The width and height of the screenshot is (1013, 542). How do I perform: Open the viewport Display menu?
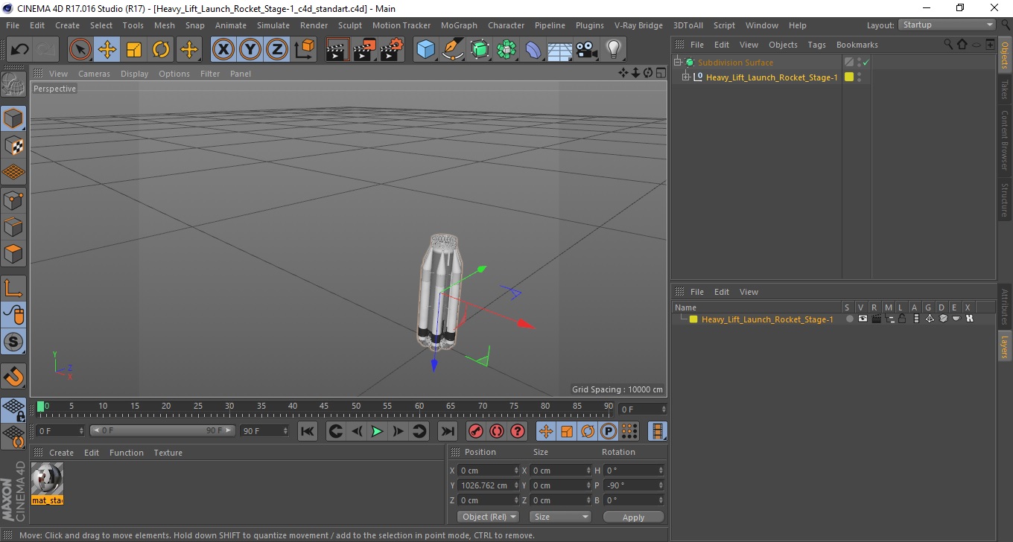pos(134,74)
